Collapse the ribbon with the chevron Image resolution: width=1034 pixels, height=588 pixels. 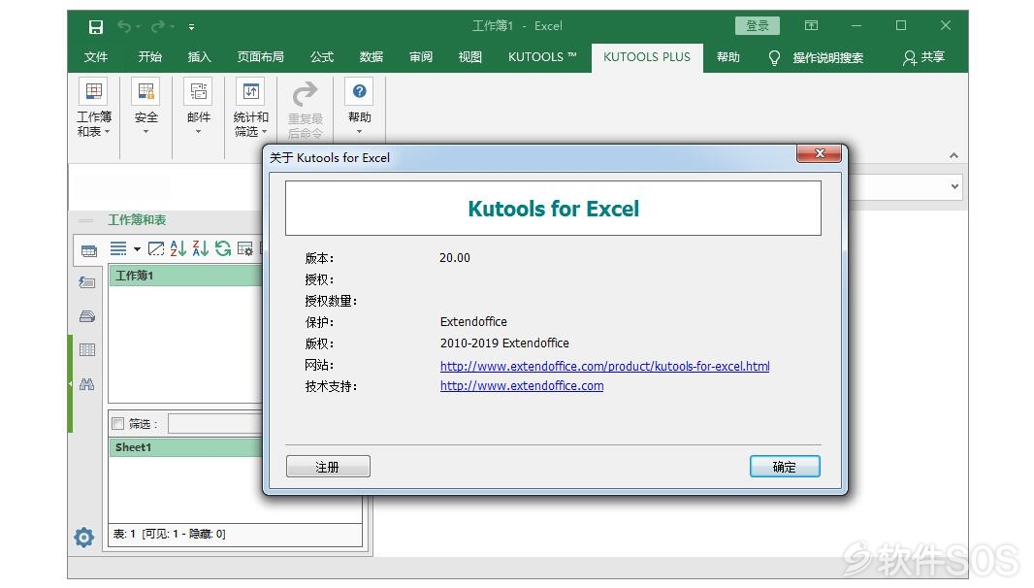click(953, 155)
